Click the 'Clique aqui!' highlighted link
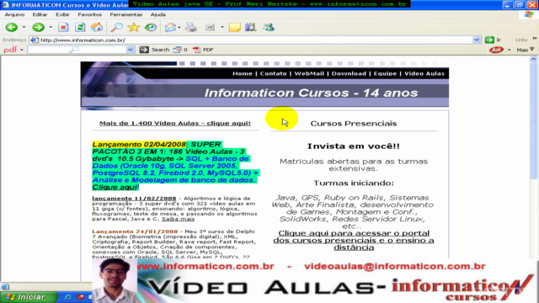The height and width of the screenshot is (303, 539). coord(115,187)
